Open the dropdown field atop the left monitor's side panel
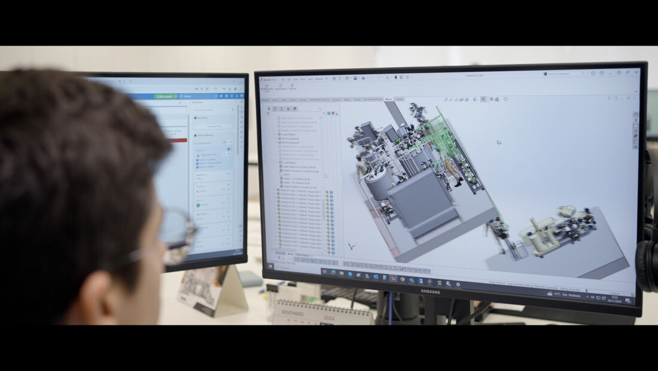The height and width of the screenshot is (371, 658). click(214, 110)
